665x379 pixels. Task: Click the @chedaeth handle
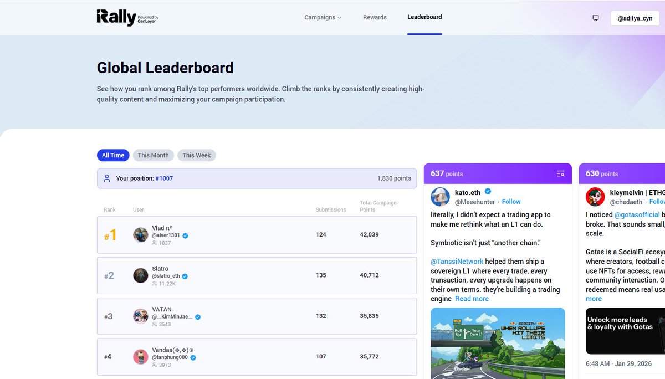point(626,202)
